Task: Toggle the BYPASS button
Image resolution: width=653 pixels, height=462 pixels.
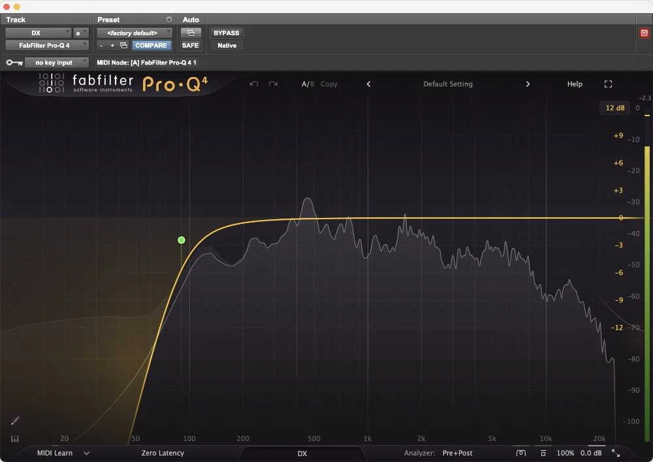Action: (x=226, y=33)
